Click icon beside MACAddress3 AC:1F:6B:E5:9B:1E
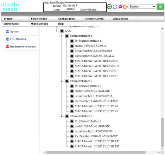 [72, 71]
